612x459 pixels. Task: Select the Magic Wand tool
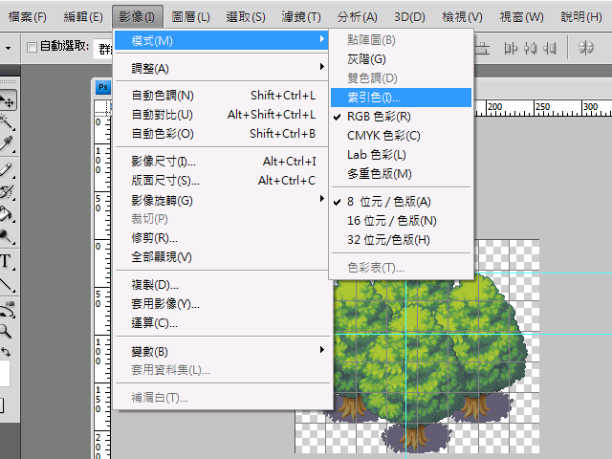click(x=7, y=122)
